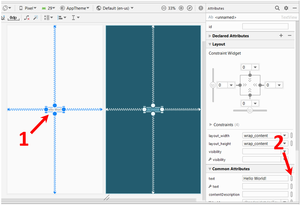Viewport: 300px width, 205px height.
Task: Click the zoom to fit screen icon
Action: 190,8
